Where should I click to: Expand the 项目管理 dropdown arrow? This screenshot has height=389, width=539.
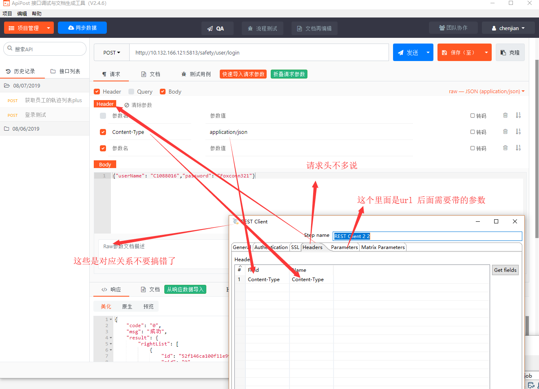tap(49, 28)
